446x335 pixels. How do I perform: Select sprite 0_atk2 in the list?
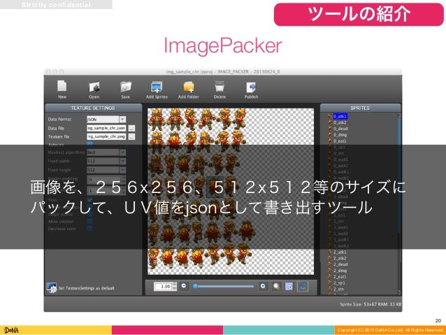click(340, 122)
